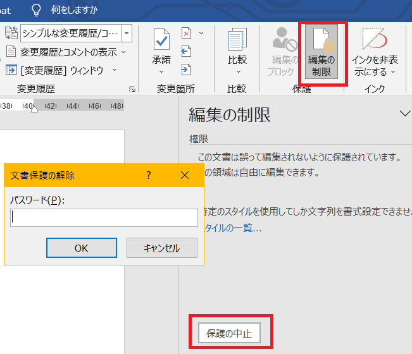Open the シンプルな変更履歴 display dropdown

pos(127,33)
